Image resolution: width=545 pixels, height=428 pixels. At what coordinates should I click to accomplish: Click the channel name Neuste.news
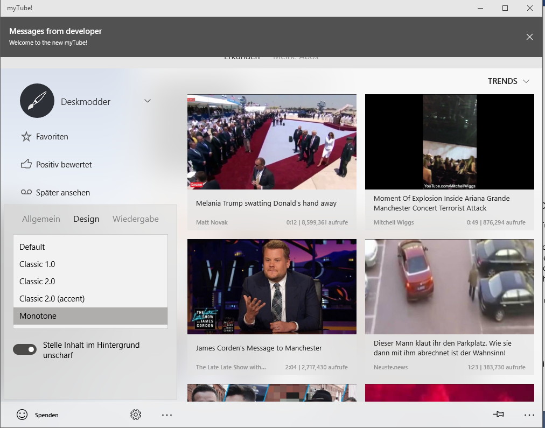tap(390, 367)
